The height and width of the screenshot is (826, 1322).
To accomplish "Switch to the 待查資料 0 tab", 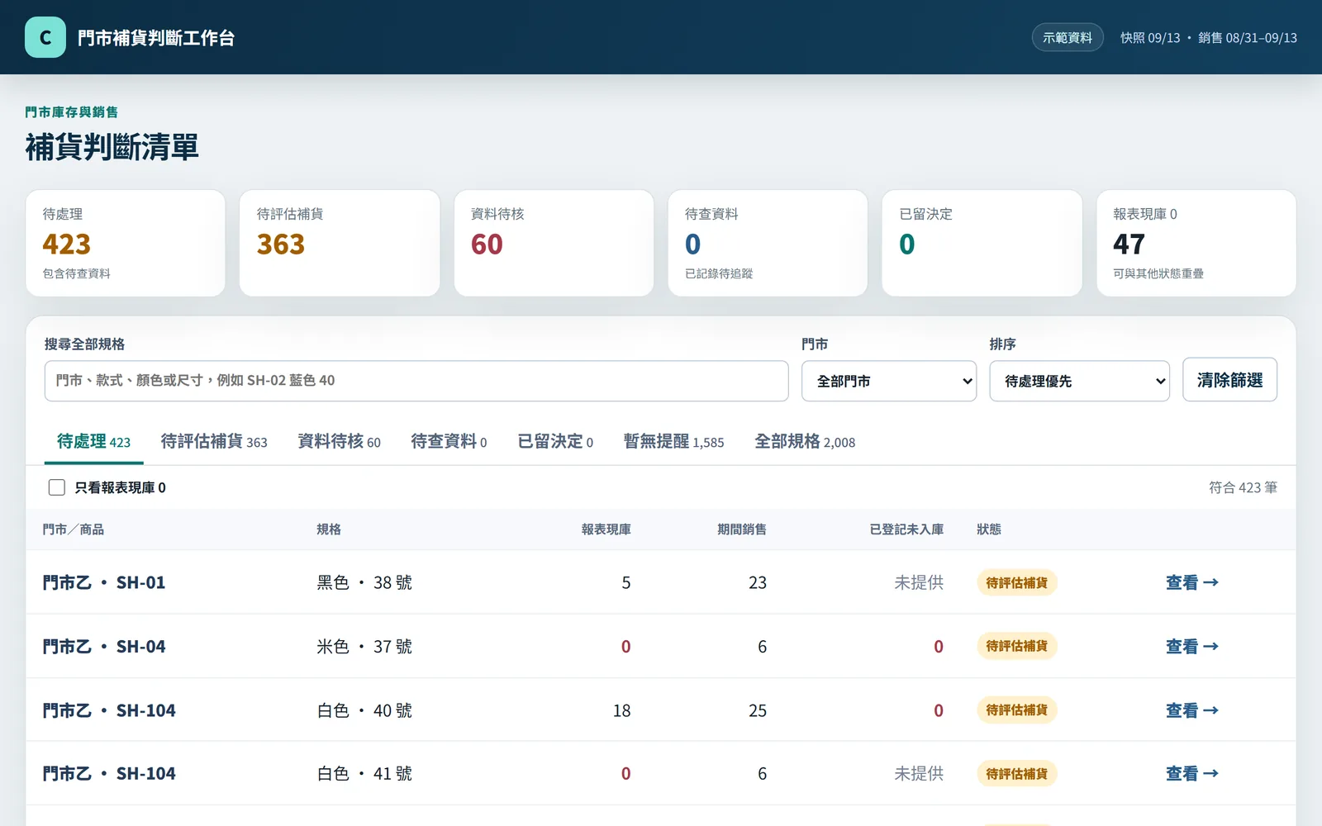I will tap(449, 442).
